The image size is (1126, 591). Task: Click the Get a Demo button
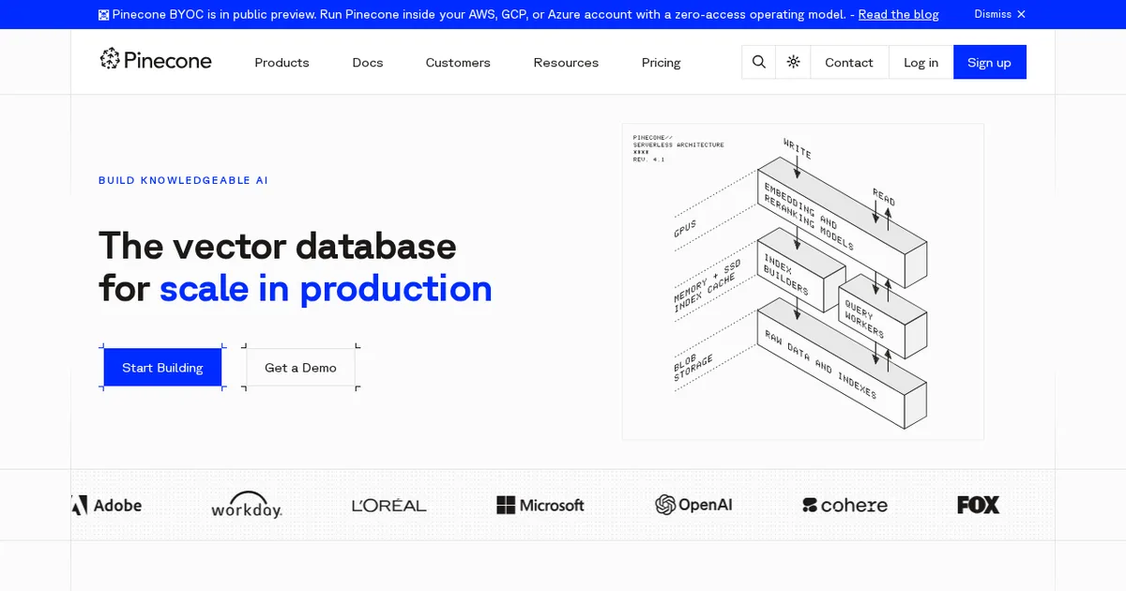pyautogui.click(x=300, y=367)
